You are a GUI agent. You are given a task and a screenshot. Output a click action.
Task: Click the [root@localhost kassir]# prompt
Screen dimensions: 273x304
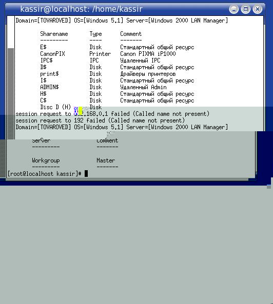point(45,173)
